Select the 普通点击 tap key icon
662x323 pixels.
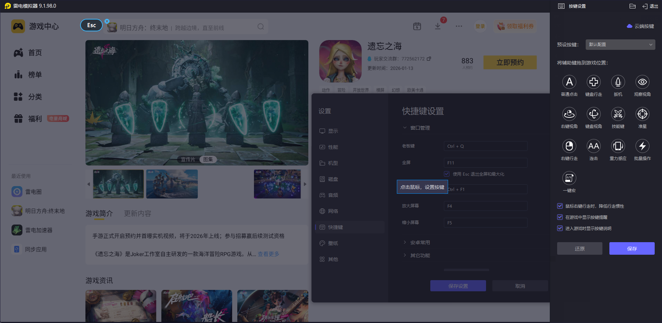pos(569,82)
